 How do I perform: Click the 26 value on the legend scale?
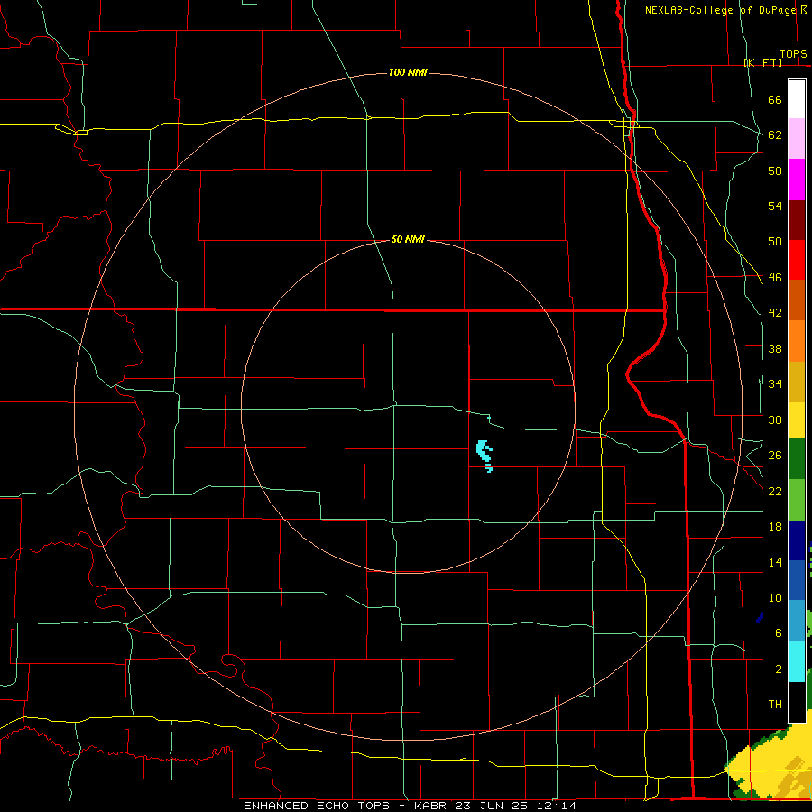pos(775,455)
